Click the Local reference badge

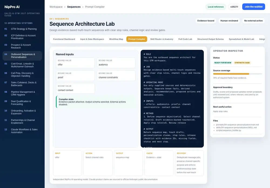coord(215,7)
